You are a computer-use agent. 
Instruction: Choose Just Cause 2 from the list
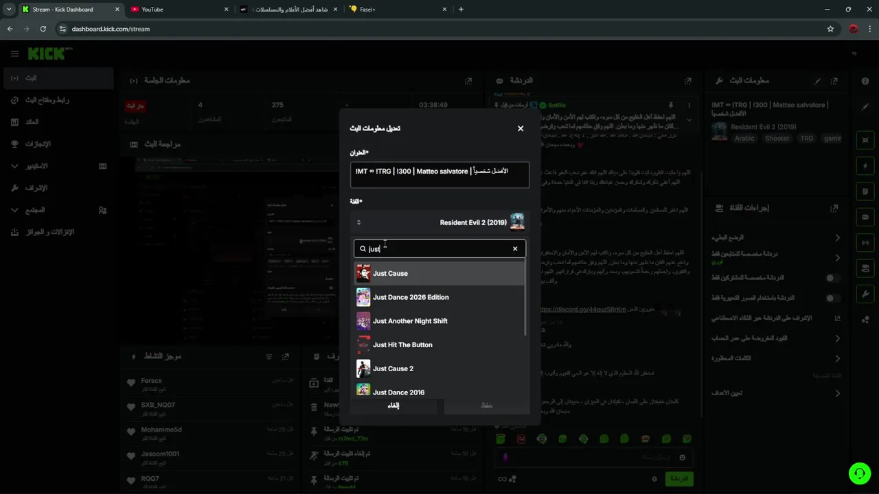[x=439, y=368]
